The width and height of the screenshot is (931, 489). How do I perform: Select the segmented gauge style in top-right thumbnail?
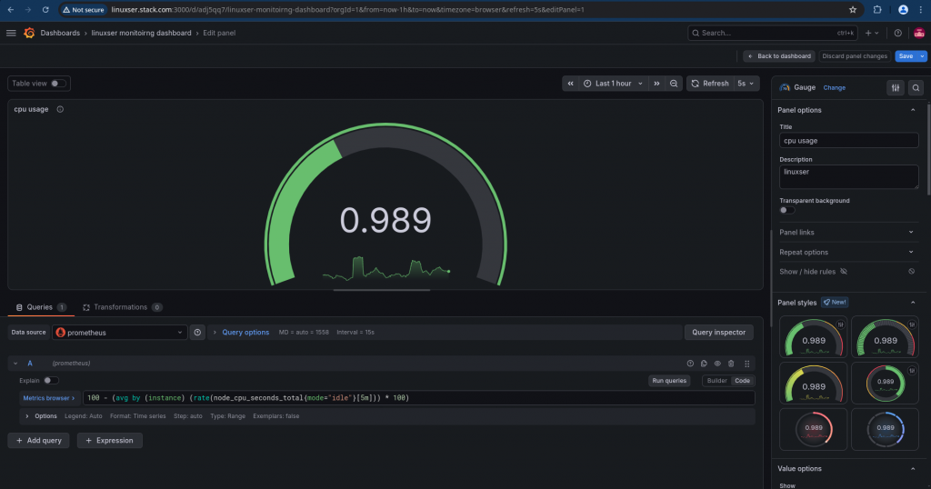click(885, 337)
